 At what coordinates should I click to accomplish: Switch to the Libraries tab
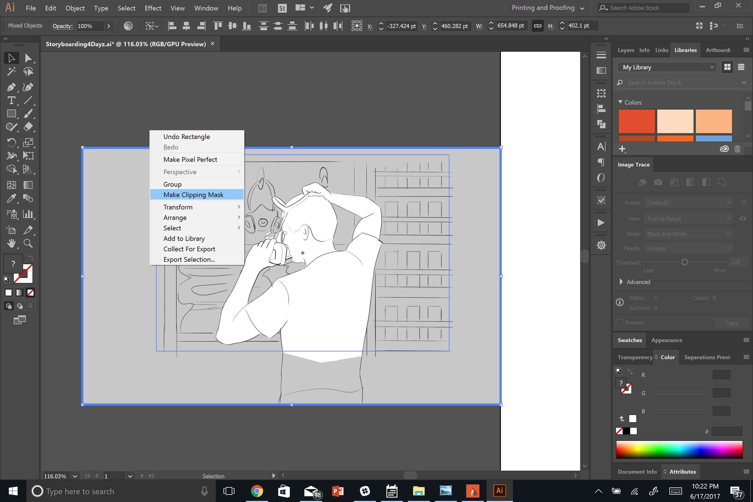pyautogui.click(x=686, y=50)
